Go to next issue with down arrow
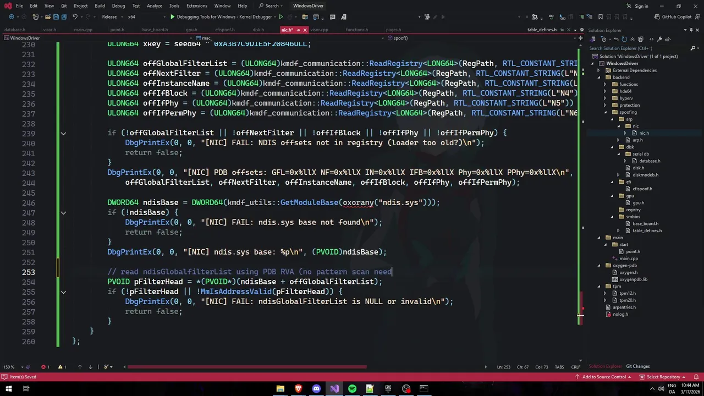704x396 pixels. (x=90, y=367)
